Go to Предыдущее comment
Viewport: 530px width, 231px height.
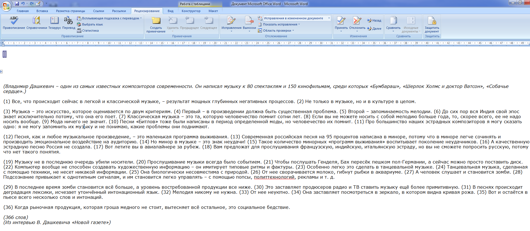pos(189,23)
